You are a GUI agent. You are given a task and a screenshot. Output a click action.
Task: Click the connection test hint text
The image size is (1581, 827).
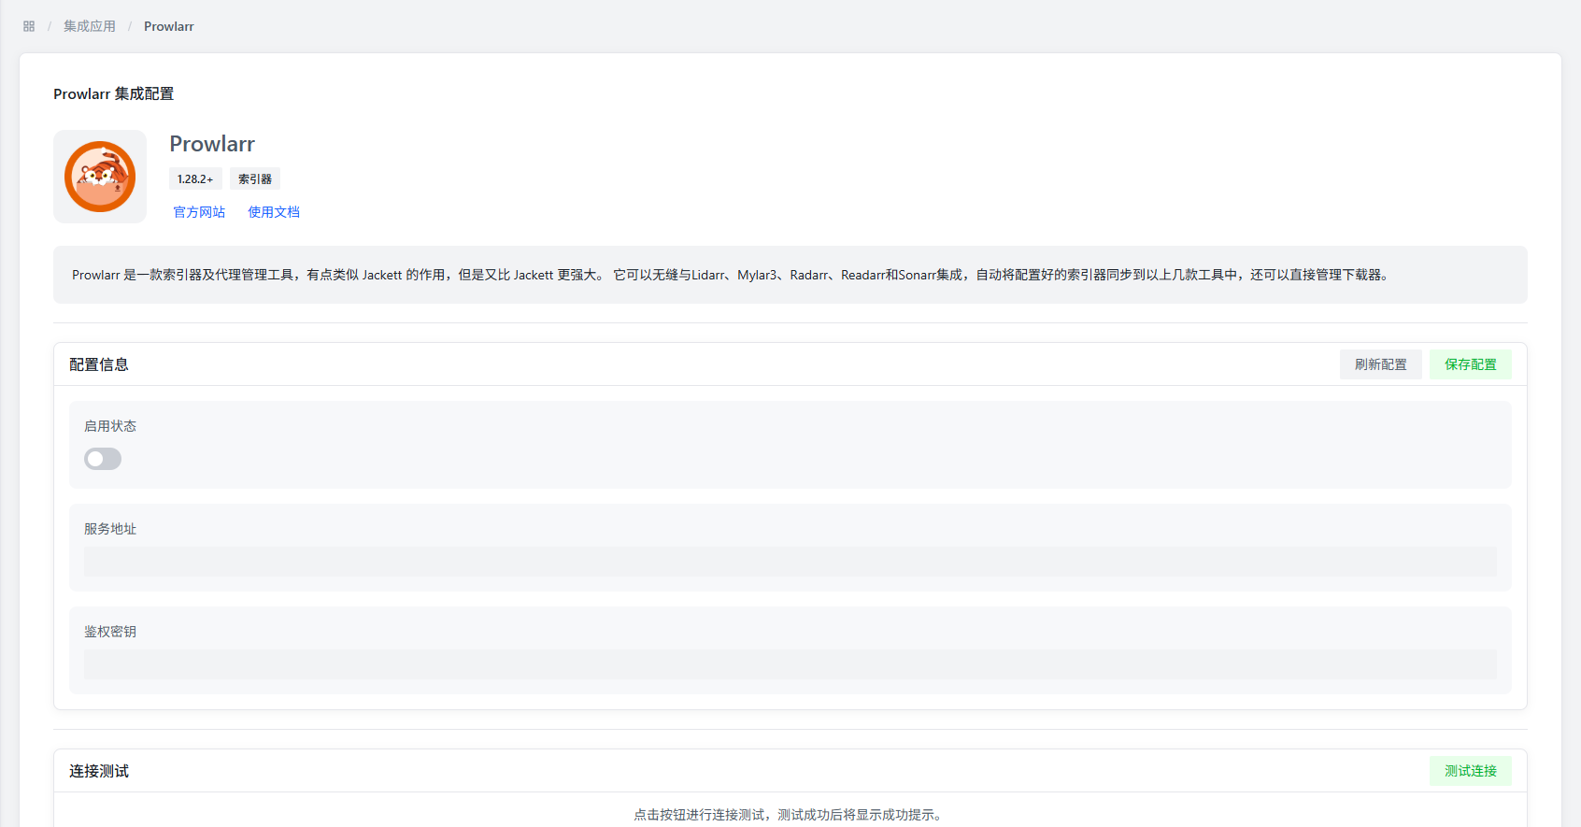coord(790,815)
